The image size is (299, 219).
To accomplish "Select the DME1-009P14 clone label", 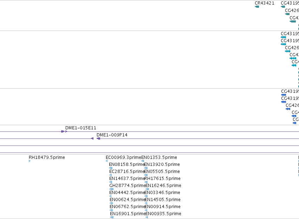I will pos(112,135).
